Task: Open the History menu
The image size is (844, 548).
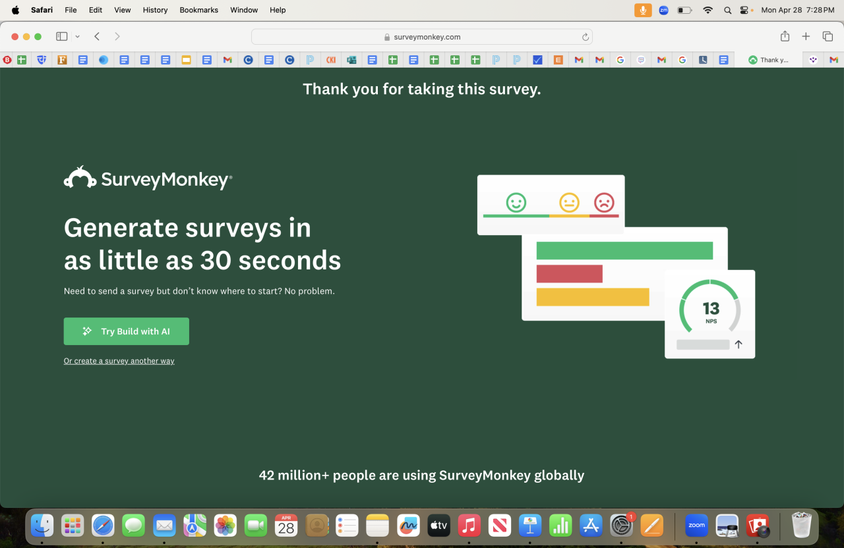Action: coord(156,10)
